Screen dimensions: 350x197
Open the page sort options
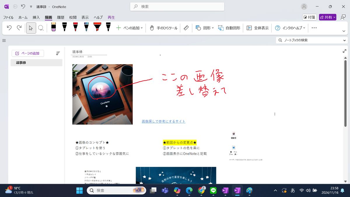[58, 53]
